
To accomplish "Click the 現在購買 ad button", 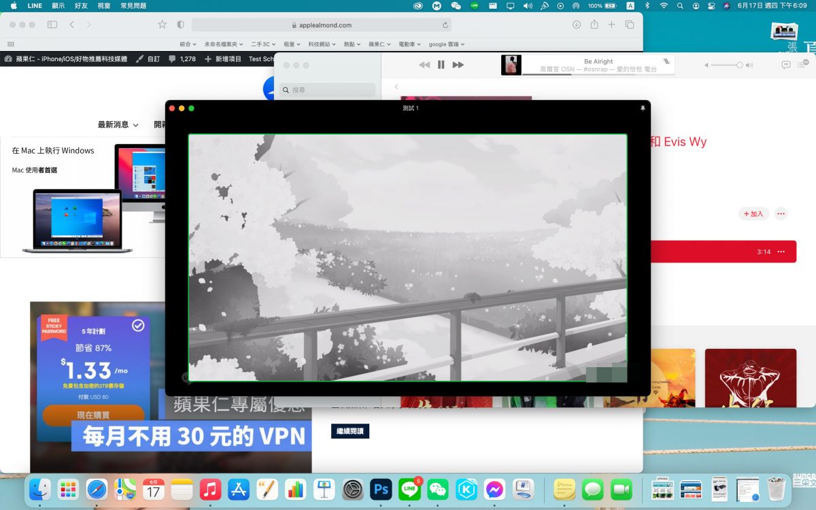I will coord(93,415).
